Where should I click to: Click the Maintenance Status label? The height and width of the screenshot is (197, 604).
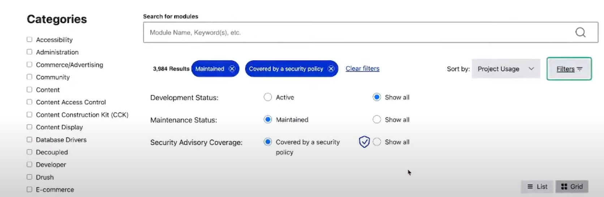coord(184,120)
